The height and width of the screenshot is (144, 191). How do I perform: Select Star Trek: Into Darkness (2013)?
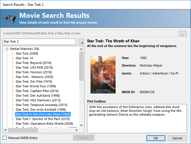38,100
